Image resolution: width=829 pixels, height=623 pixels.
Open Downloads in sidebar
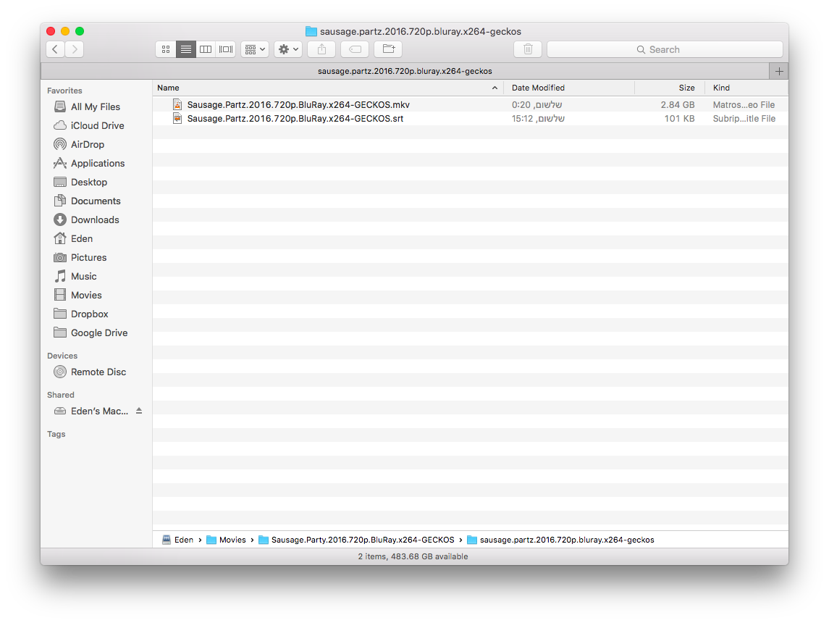(95, 220)
